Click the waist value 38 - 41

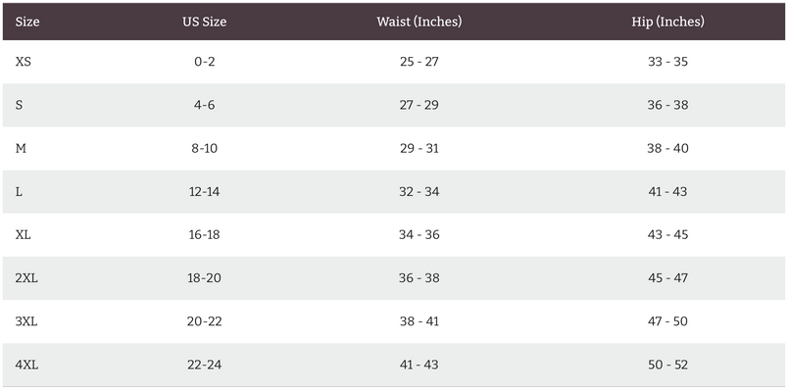[x=419, y=321]
